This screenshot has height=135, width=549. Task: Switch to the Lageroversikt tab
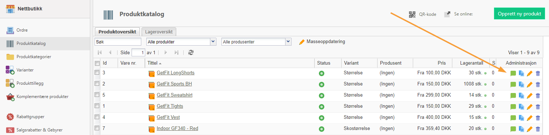pyautogui.click(x=159, y=32)
